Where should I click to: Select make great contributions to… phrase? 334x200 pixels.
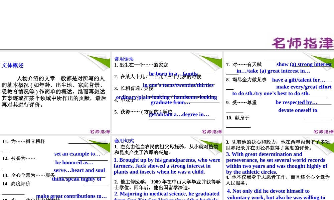tap(71, 196)
